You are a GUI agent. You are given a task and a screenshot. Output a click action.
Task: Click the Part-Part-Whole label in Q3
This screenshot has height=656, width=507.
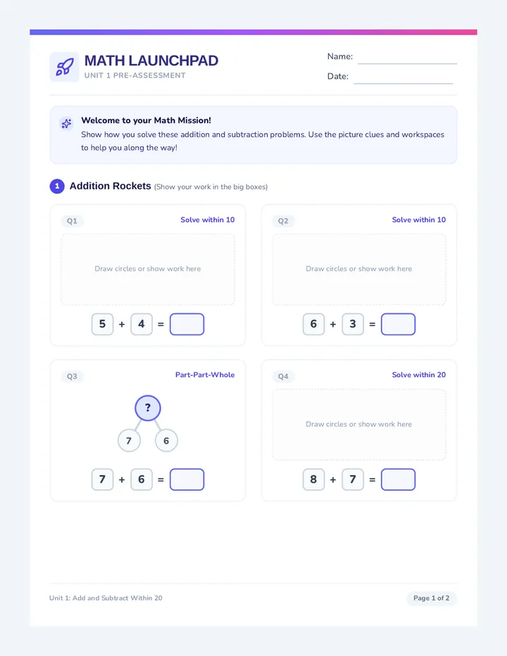[x=205, y=375]
